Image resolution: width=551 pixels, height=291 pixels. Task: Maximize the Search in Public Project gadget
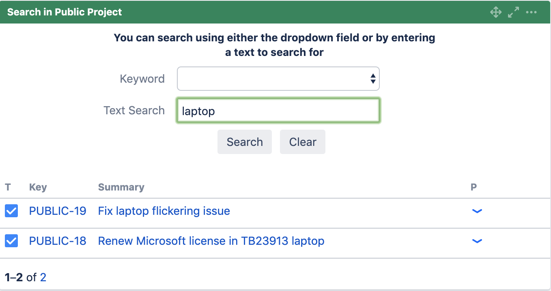click(x=514, y=12)
